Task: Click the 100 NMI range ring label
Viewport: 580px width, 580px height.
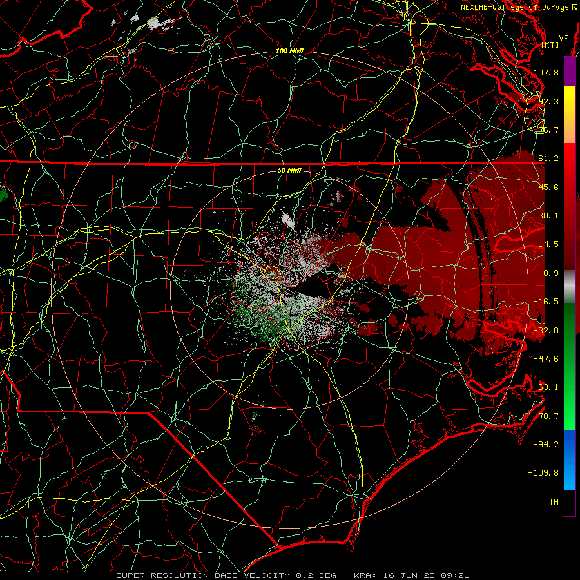Action: [289, 51]
